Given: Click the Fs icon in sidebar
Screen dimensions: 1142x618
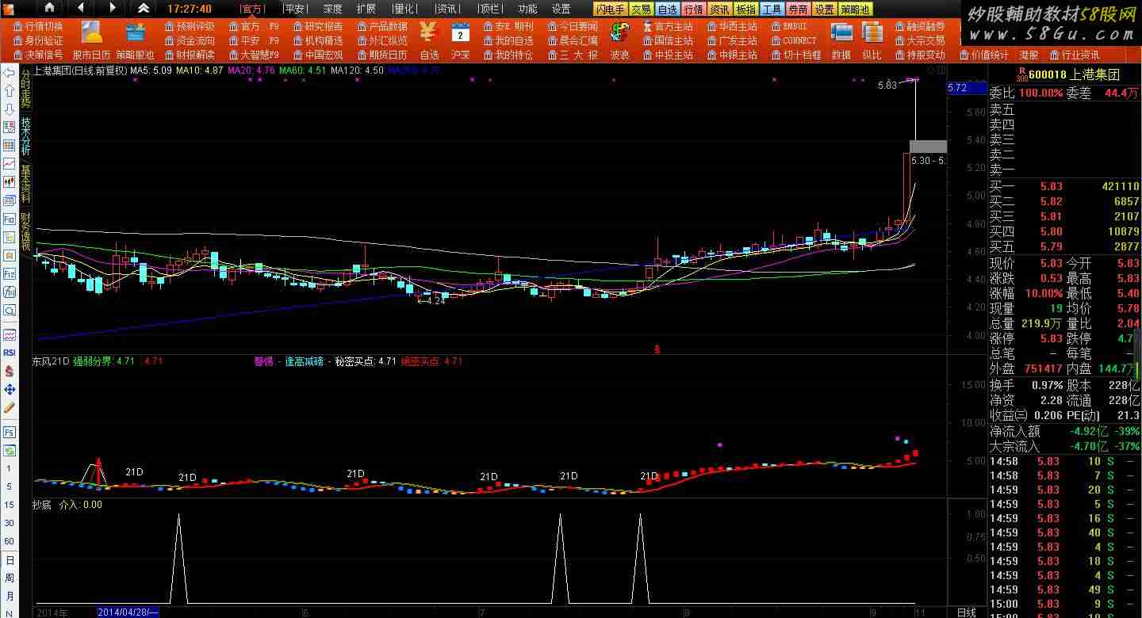Looking at the screenshot, I should click(10, 433).
